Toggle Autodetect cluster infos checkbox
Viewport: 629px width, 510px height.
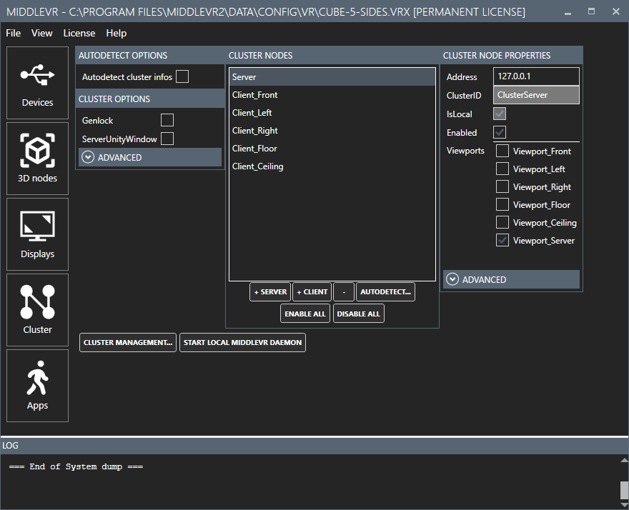pyautogui.click(x=182, y=76)
